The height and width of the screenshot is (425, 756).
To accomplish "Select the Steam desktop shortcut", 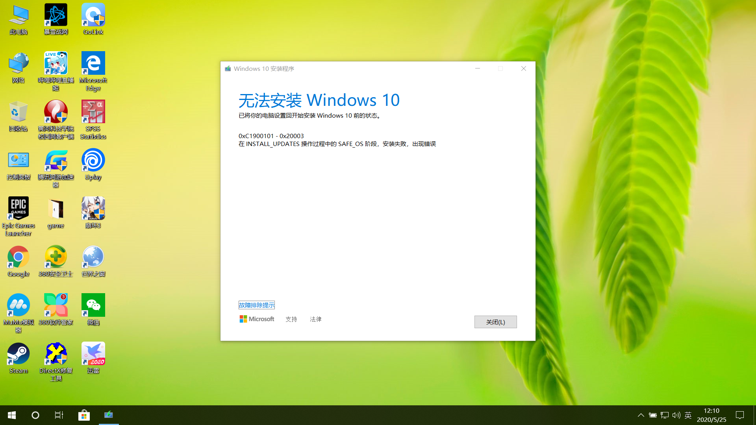I will (x=19, y=358).
